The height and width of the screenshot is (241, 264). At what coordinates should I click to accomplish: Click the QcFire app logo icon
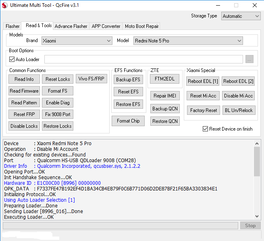coord(5,5)
